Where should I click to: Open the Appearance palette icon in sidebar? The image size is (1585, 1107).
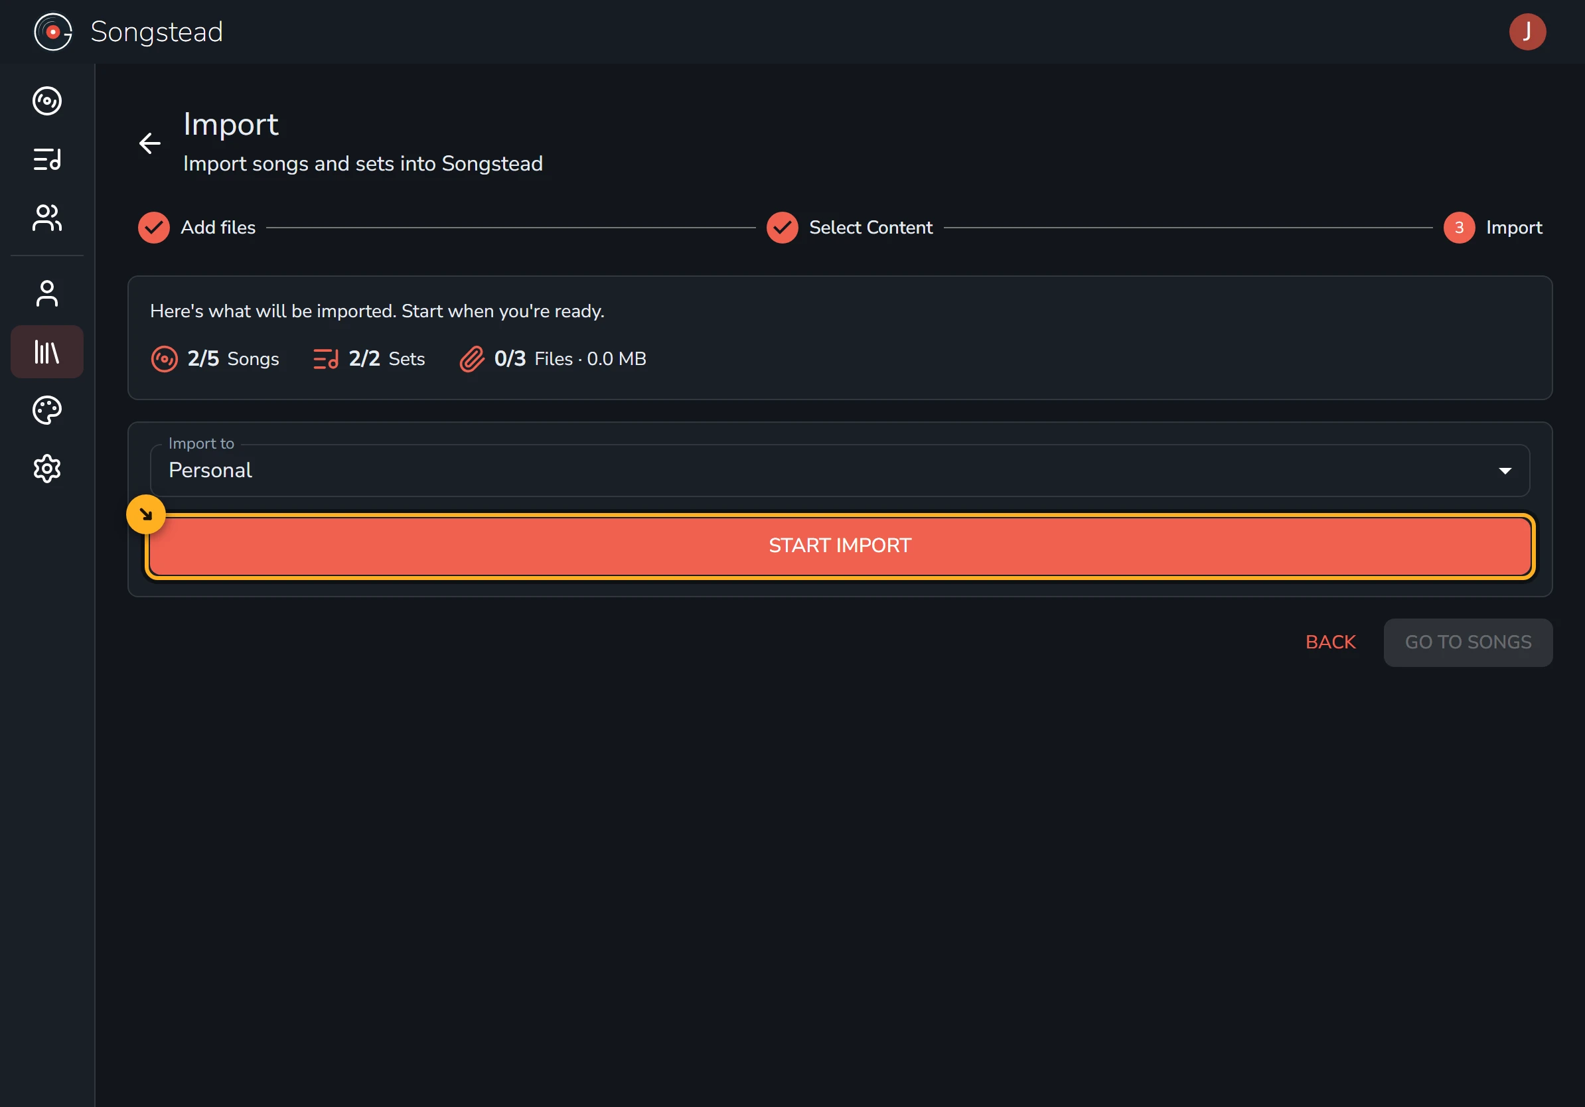[x=47, y=411]
